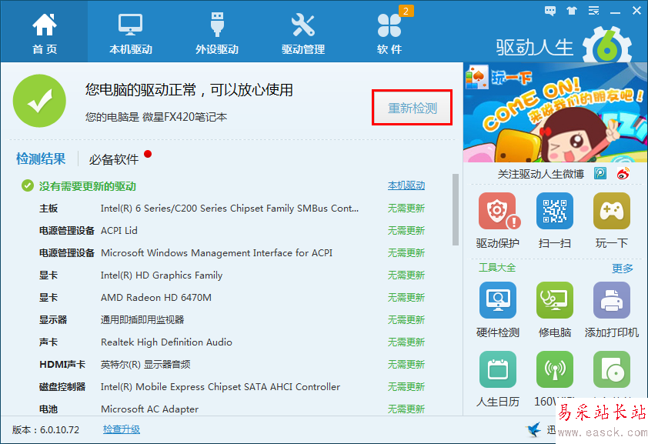648x444 pixels.
Task: Open the 人生日历 calendar icon
Action: pyautogui.click(x=498, y=369)
